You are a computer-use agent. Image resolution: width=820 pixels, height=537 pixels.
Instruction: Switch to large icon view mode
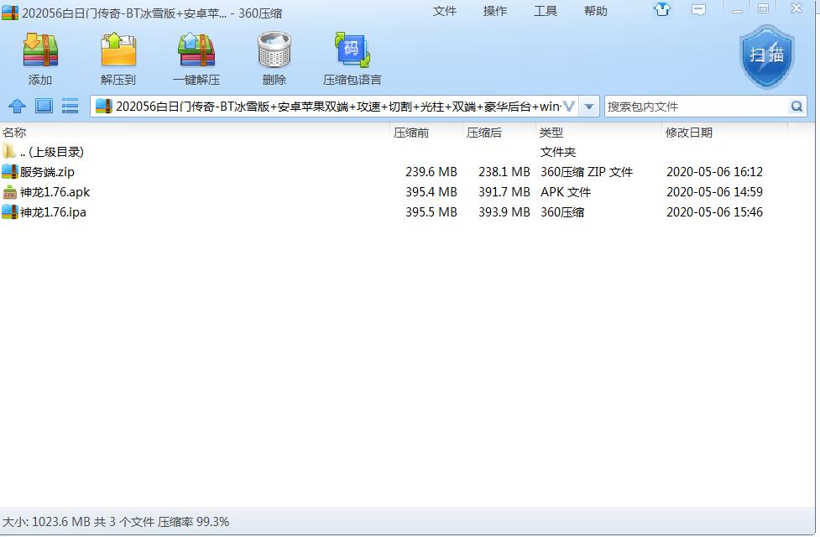(44, 107)
